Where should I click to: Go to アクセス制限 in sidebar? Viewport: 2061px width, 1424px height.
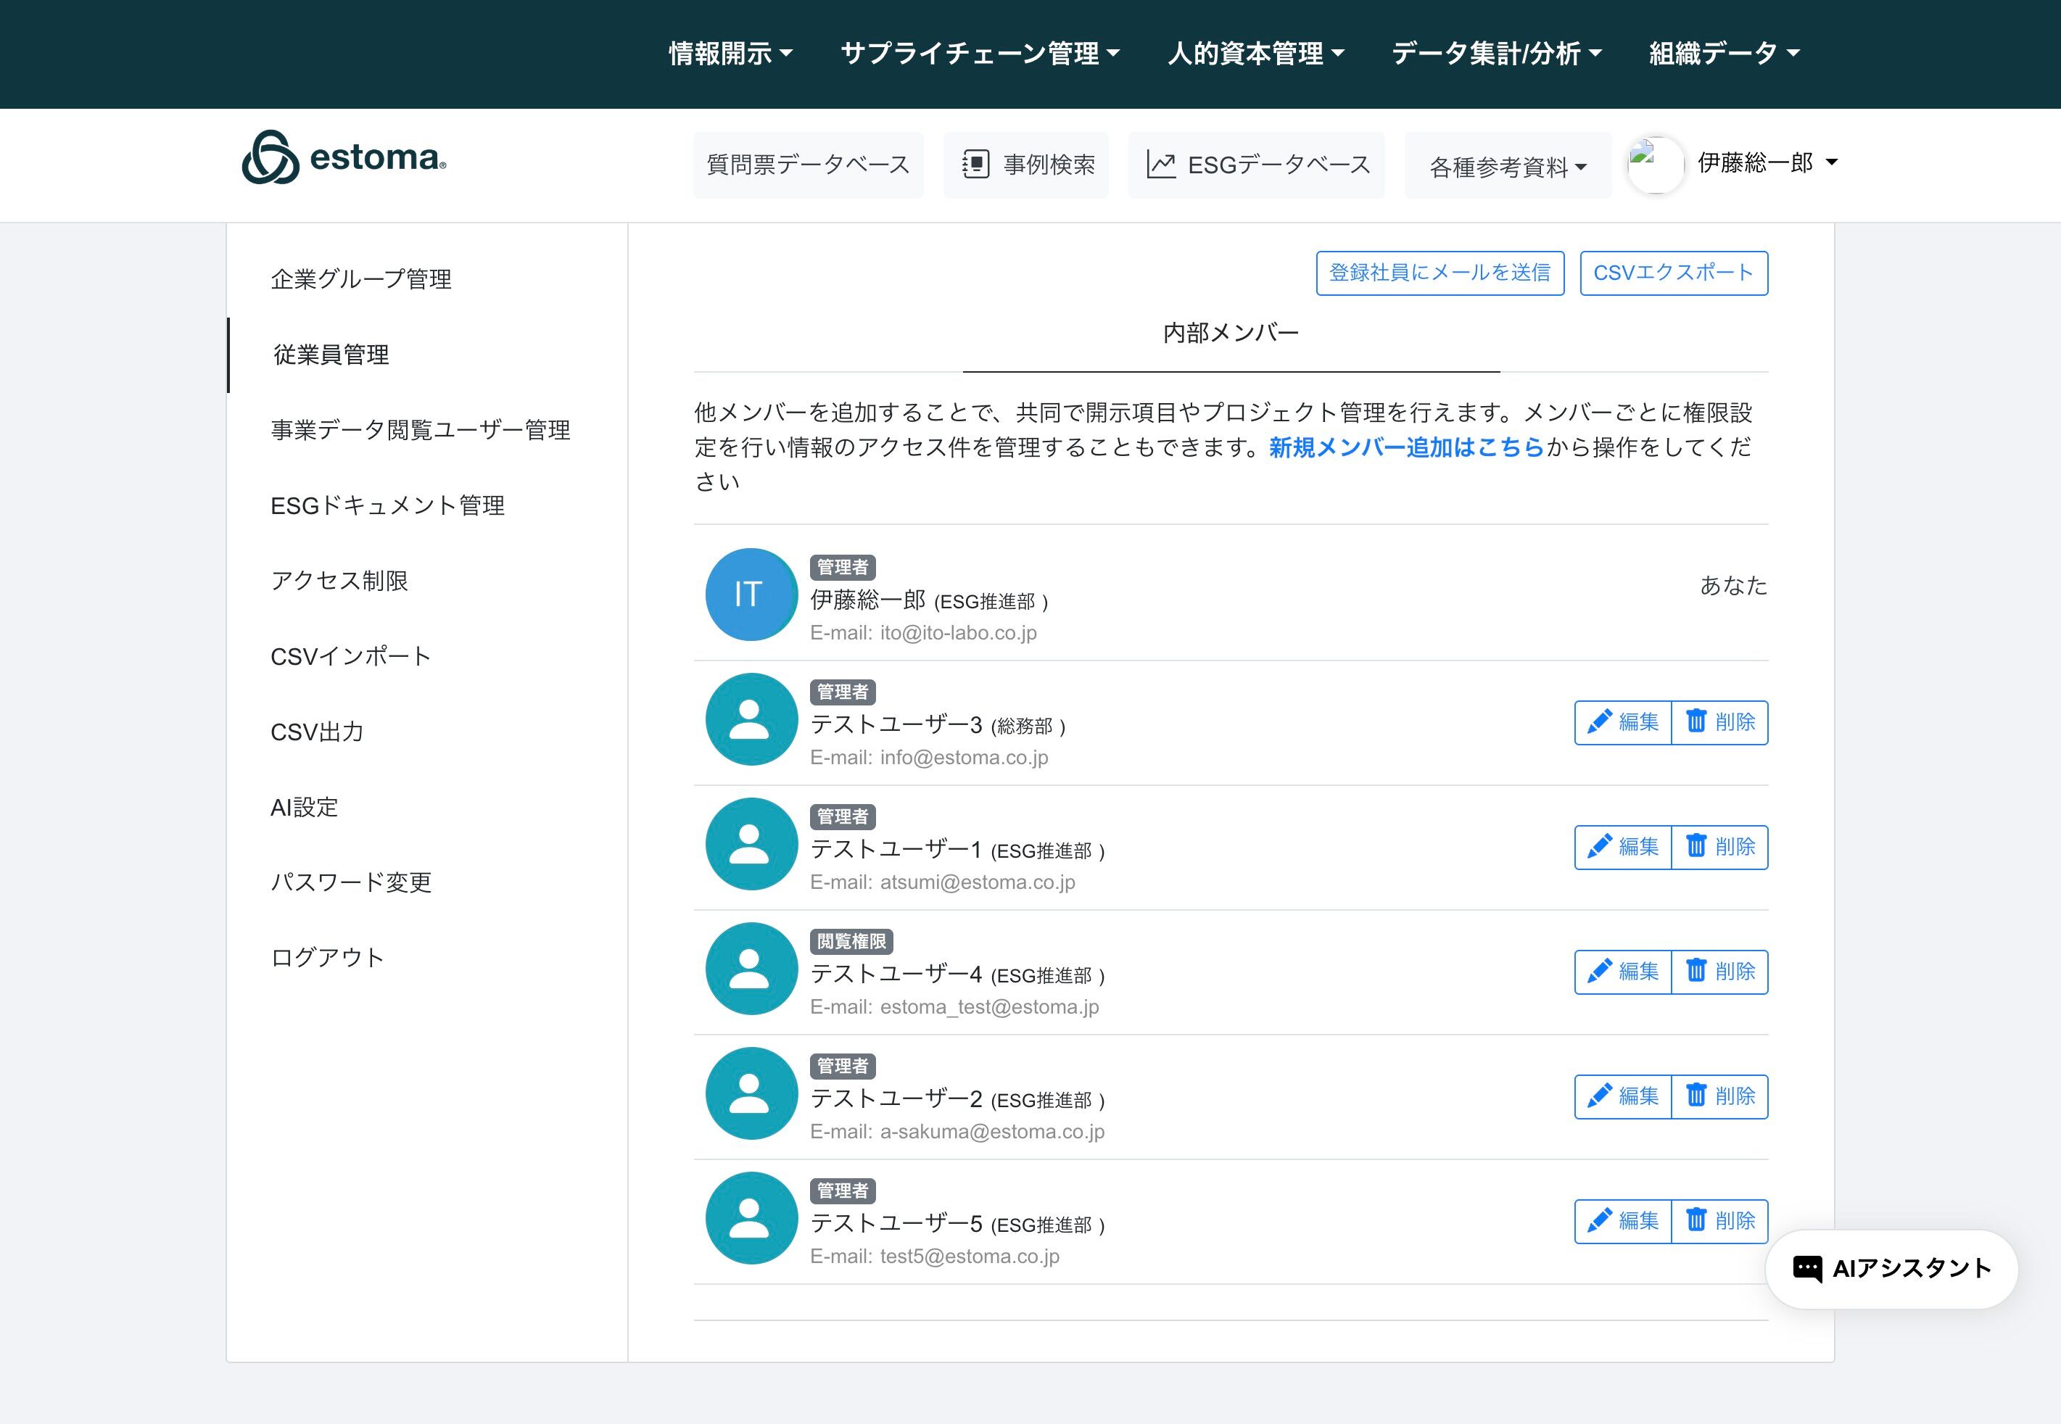tap(339, 581)
